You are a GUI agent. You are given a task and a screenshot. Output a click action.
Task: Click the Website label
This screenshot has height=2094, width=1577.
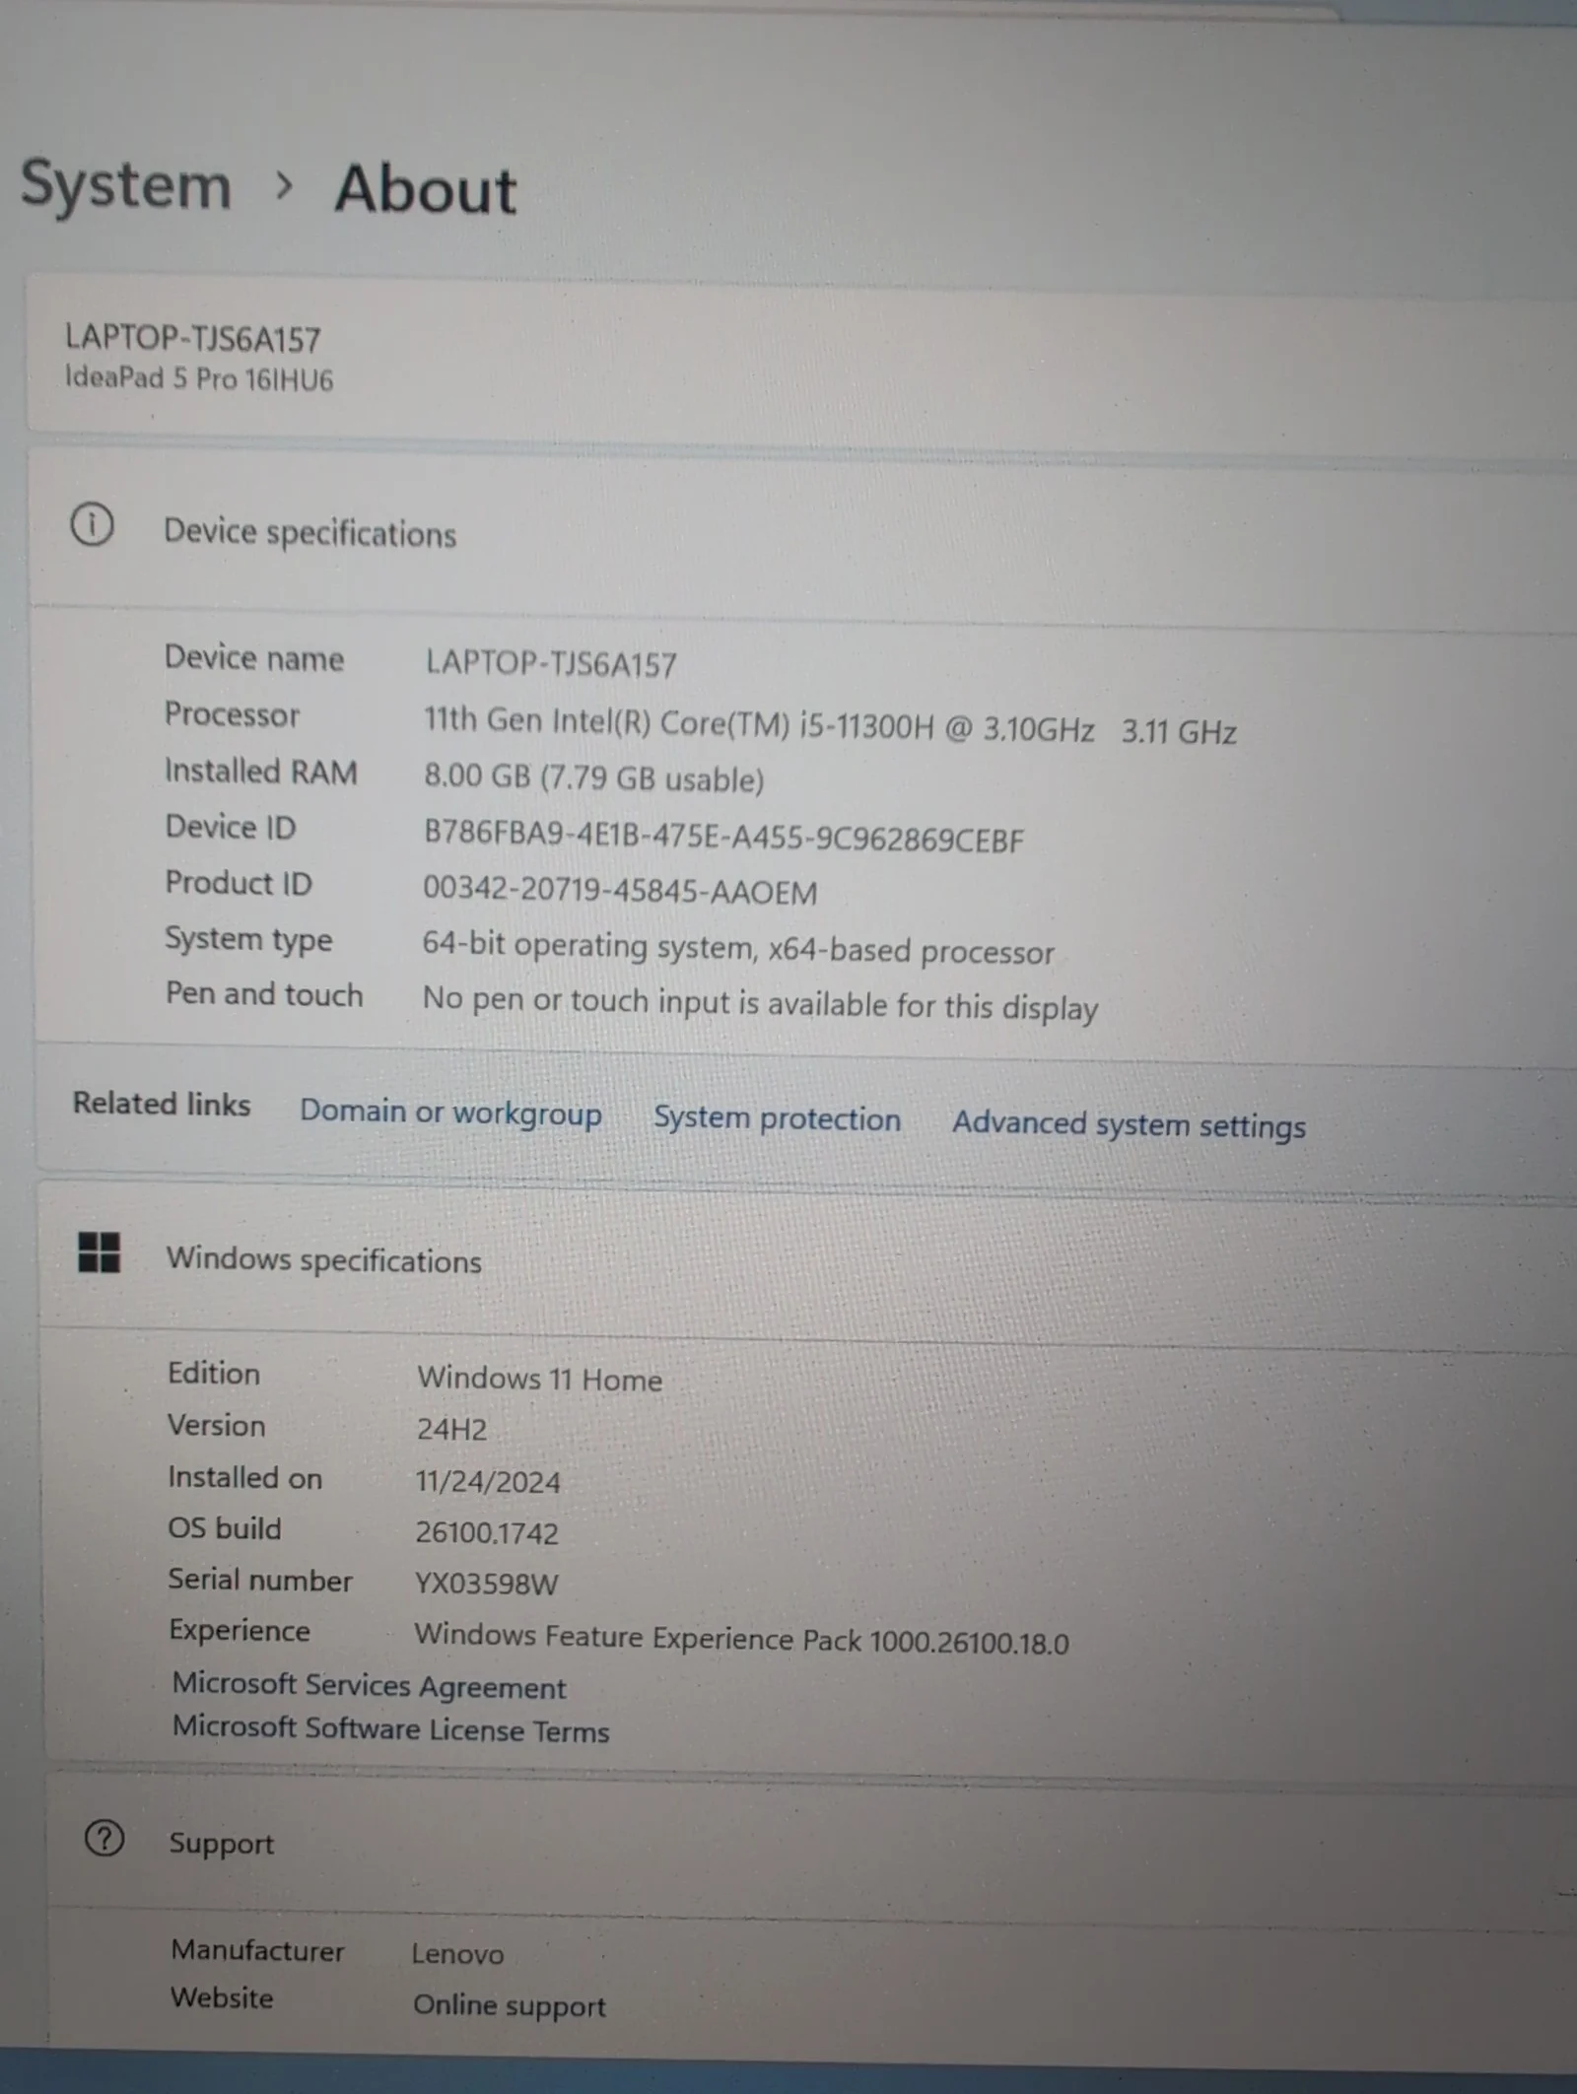click(222, 1997)
